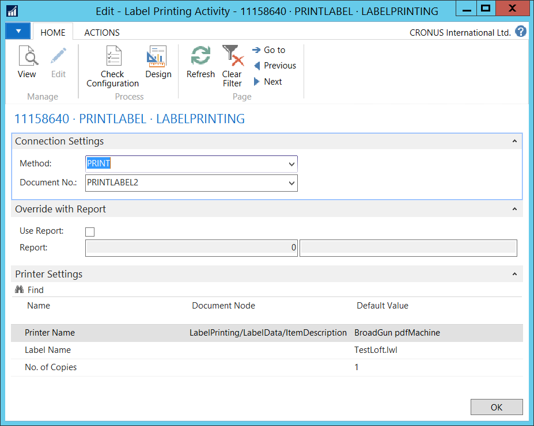This screenshot has height=426, width=534.
Task: Click the Edit pencil icon
Action: (58, 56)
